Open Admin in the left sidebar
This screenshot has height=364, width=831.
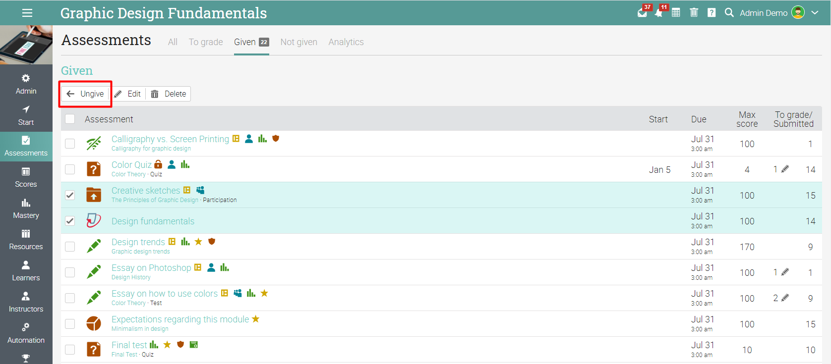[26, 85]
